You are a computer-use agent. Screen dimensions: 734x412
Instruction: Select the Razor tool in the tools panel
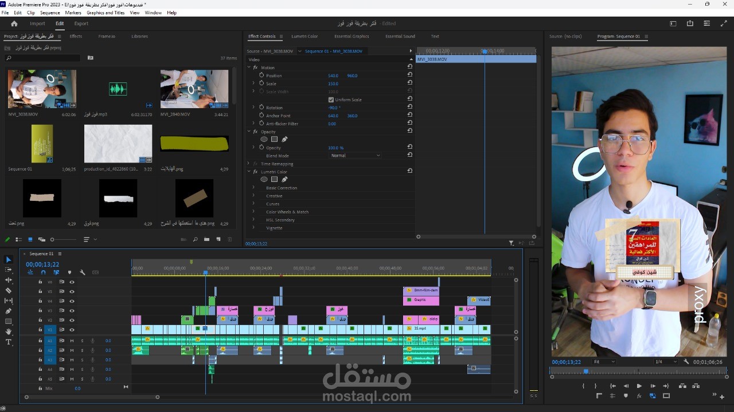point(9,290)
